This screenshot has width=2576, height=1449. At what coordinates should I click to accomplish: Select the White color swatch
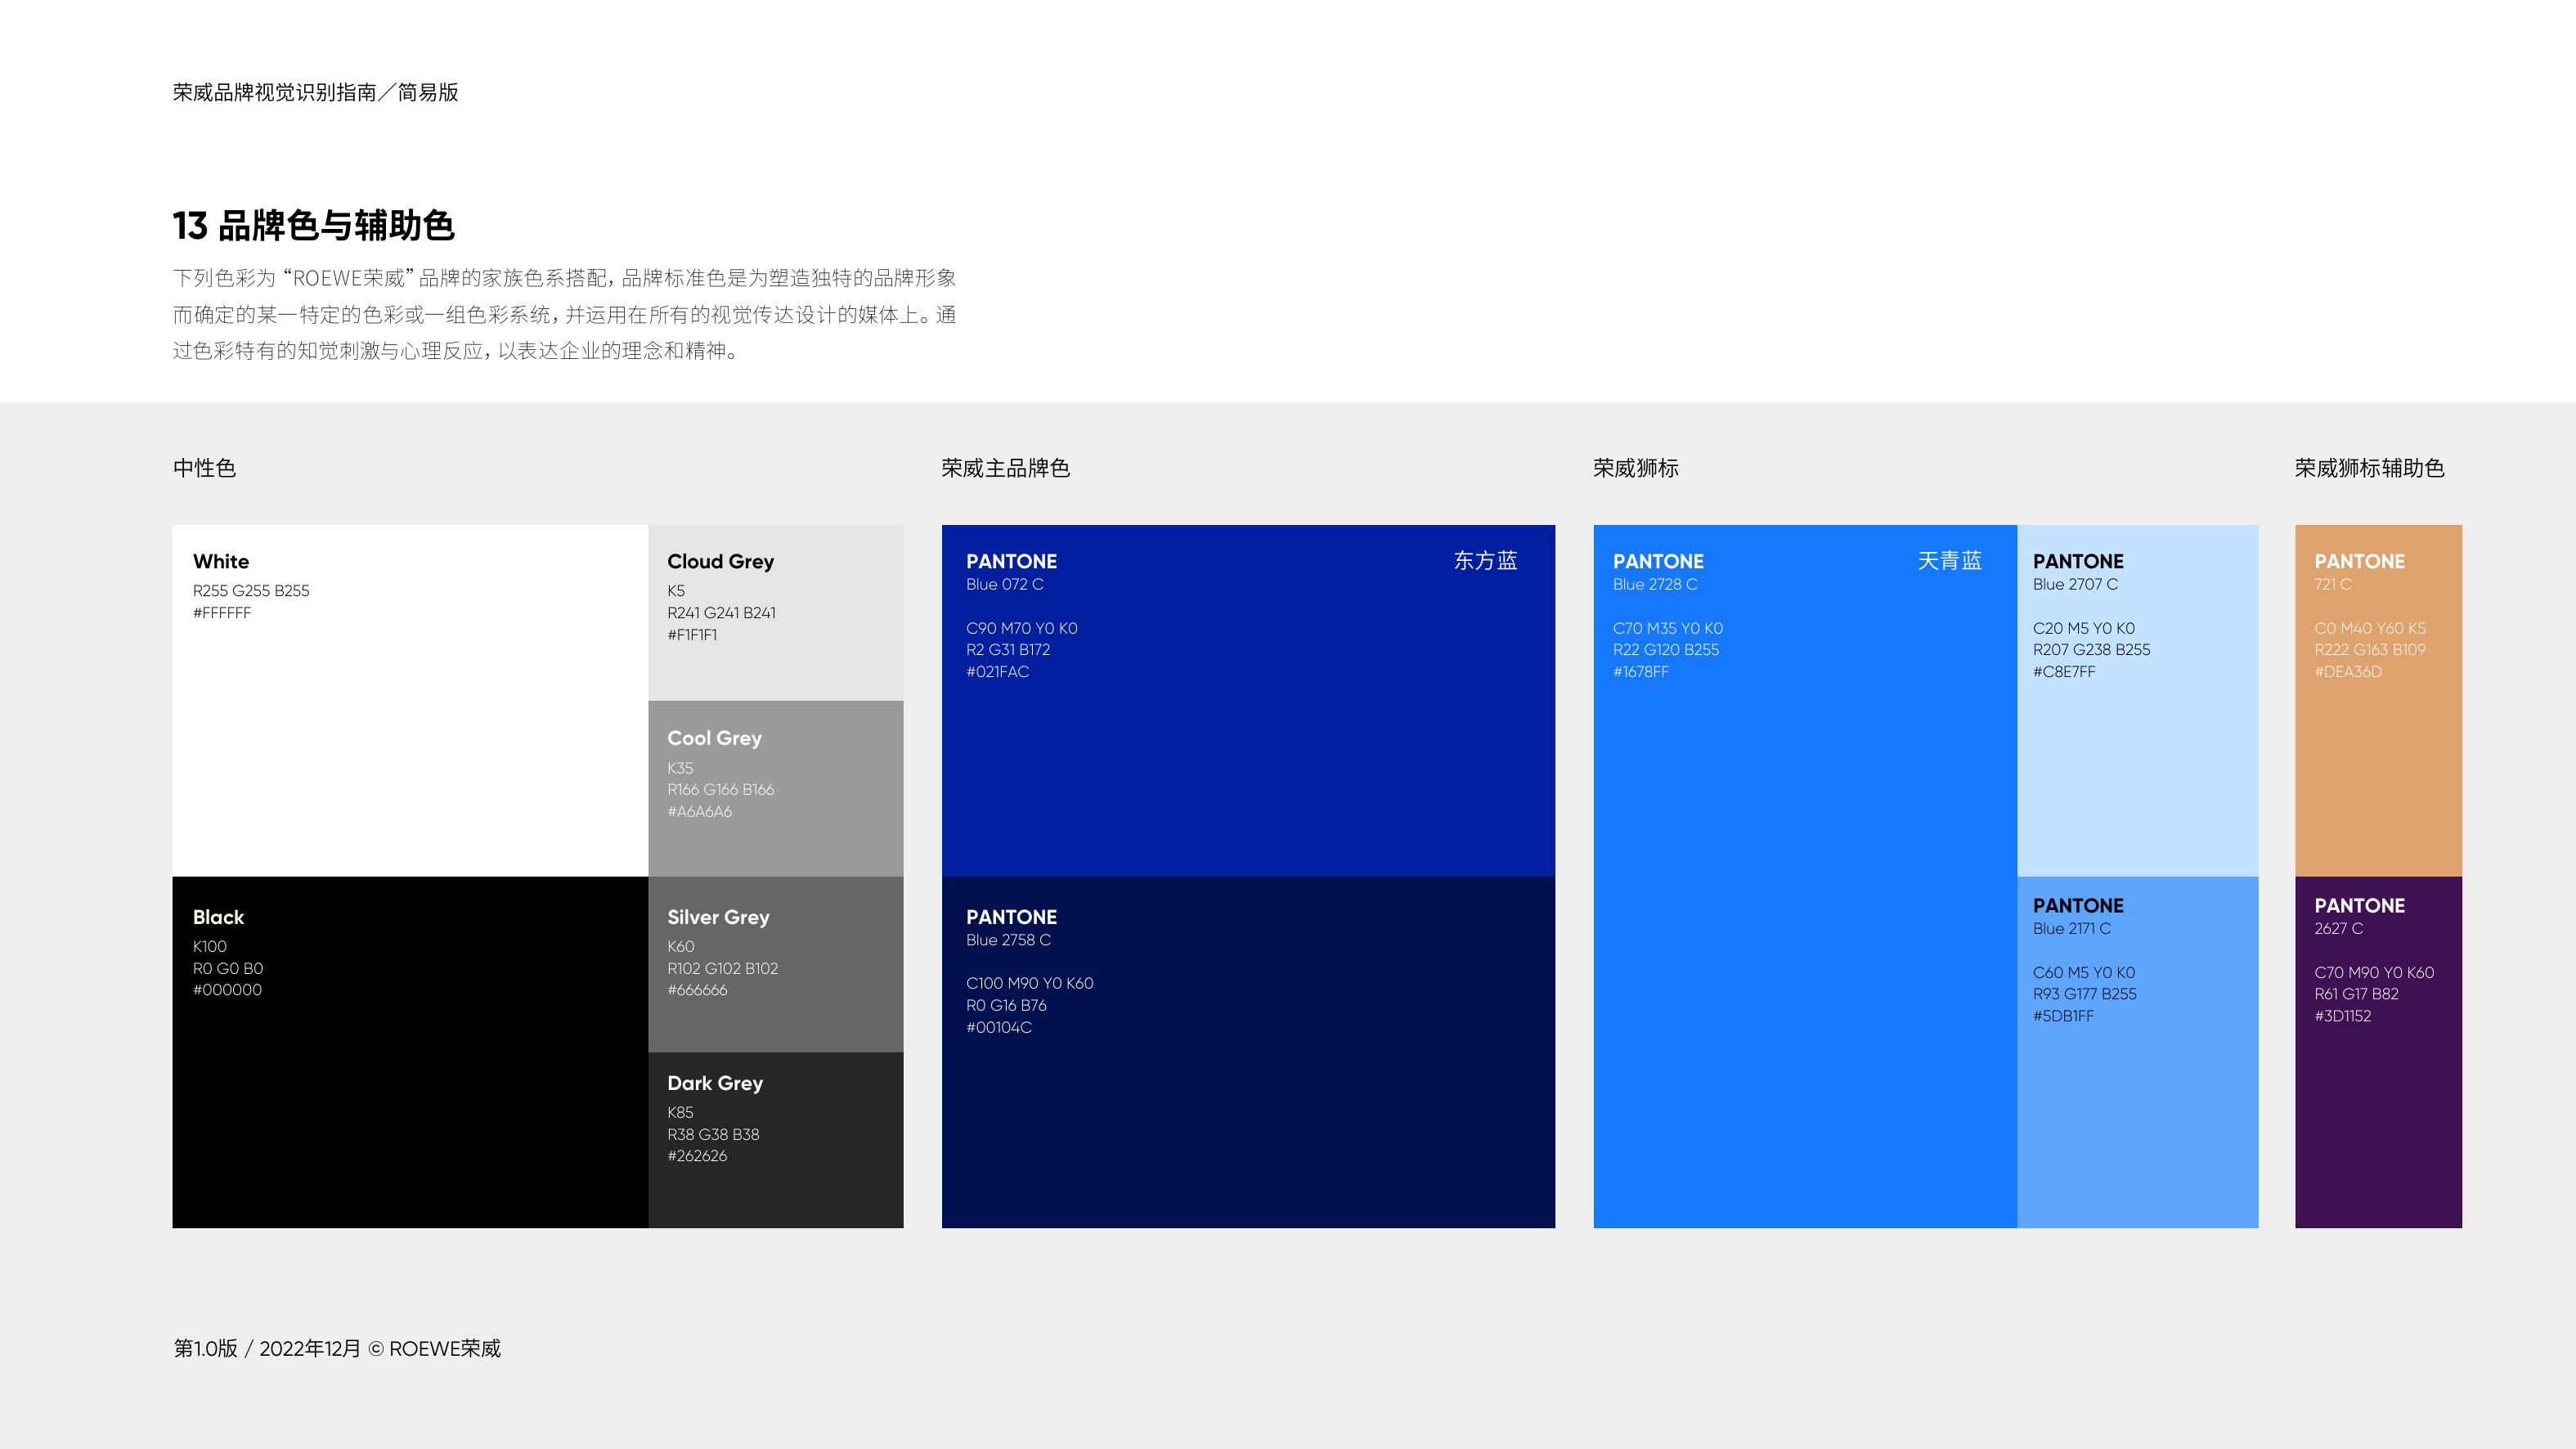click(410, 700)
